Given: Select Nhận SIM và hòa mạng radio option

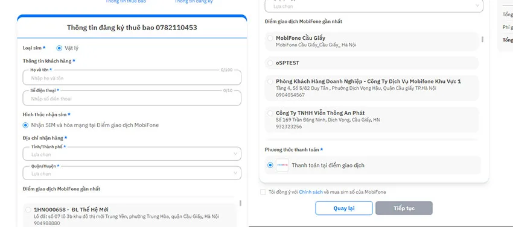Looking at the screenshot, I should 25,125.
